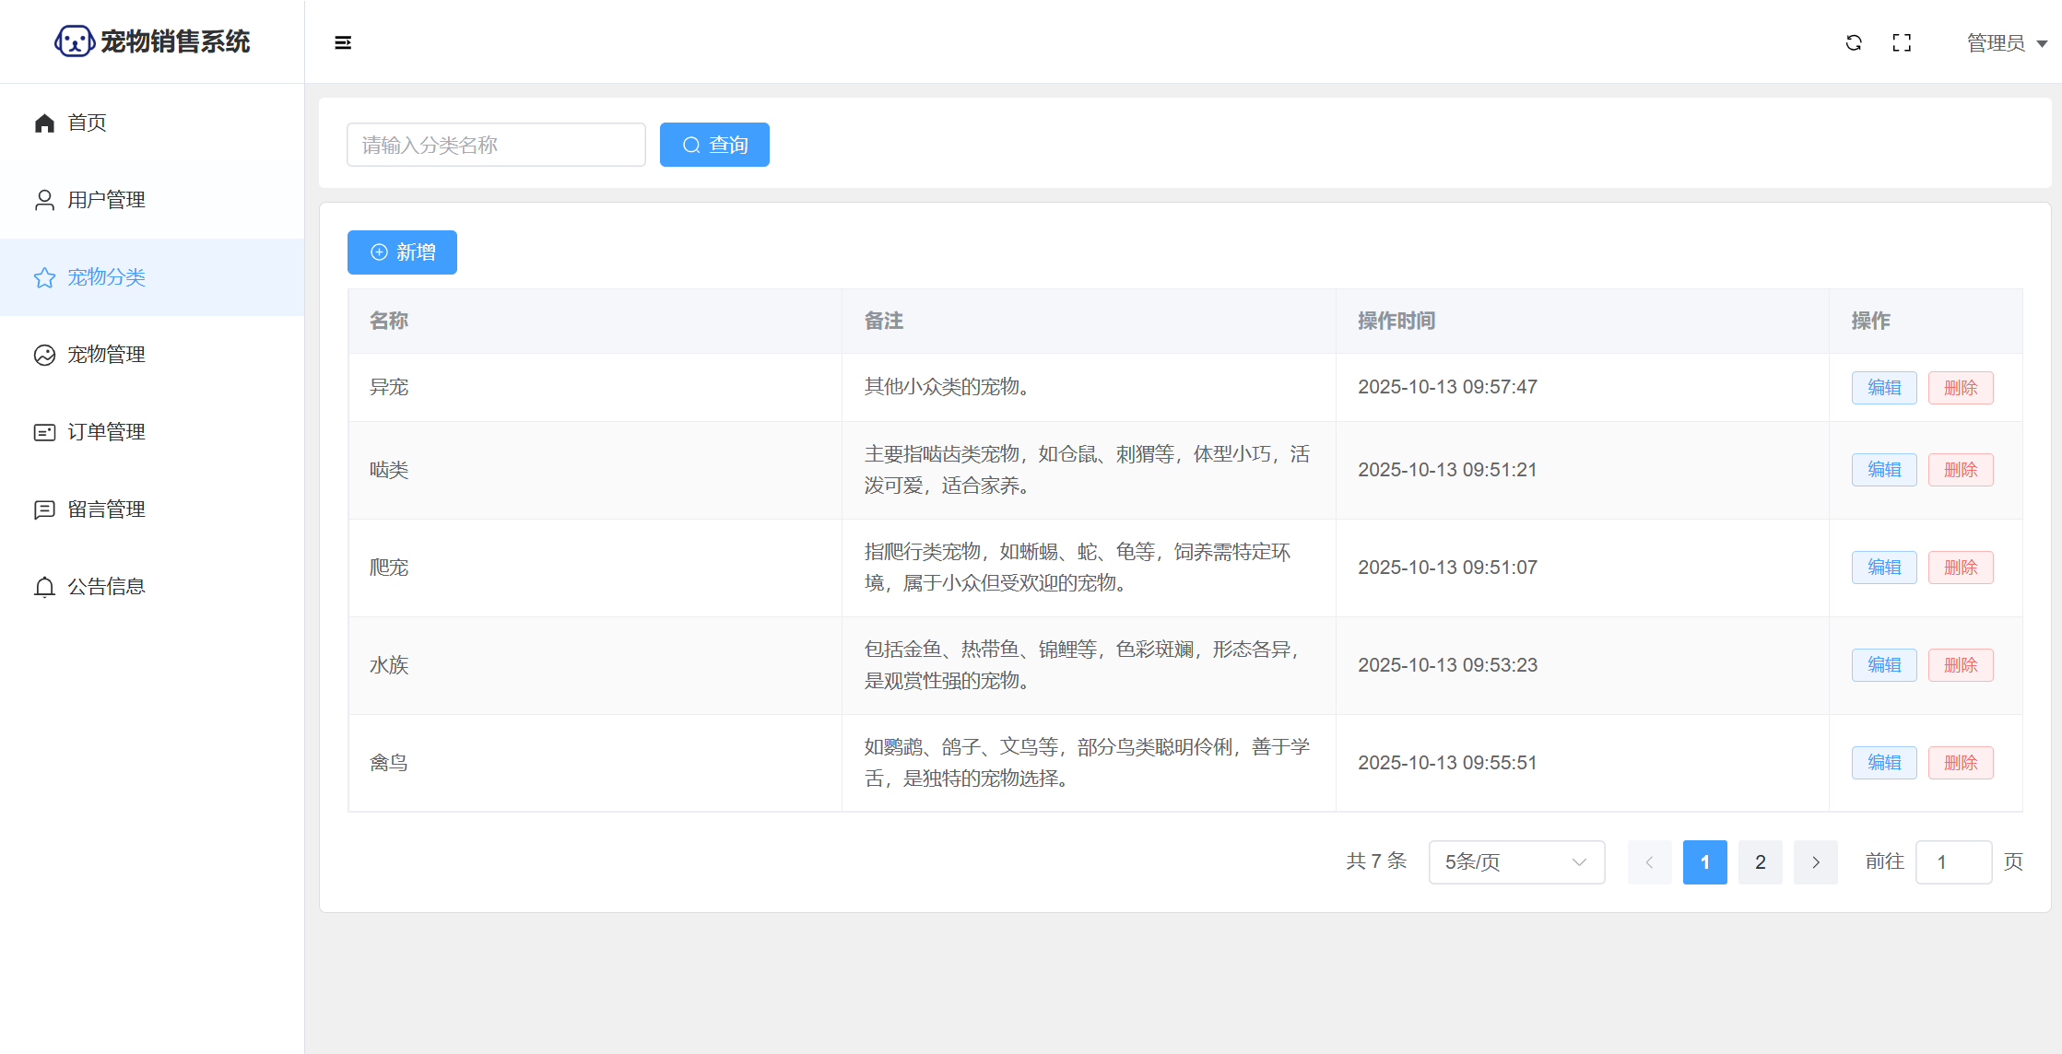Click 编辑 for the 异宠 row
This screenshot has width=2062, height=1054.
1883,388
